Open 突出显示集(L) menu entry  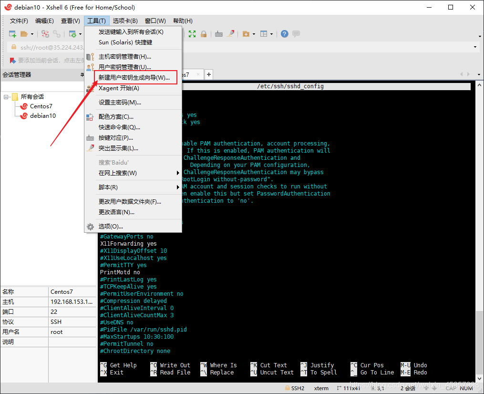(x=133, y=148)
